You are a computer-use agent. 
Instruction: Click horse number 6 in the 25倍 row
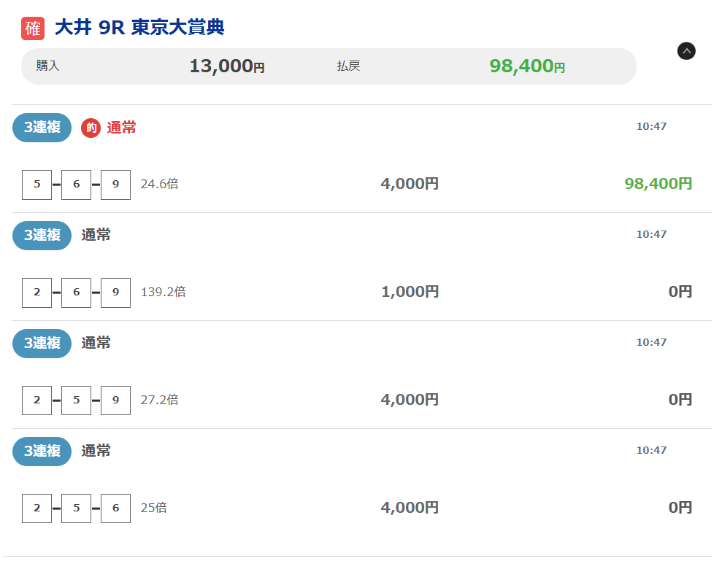coord(115,508)
